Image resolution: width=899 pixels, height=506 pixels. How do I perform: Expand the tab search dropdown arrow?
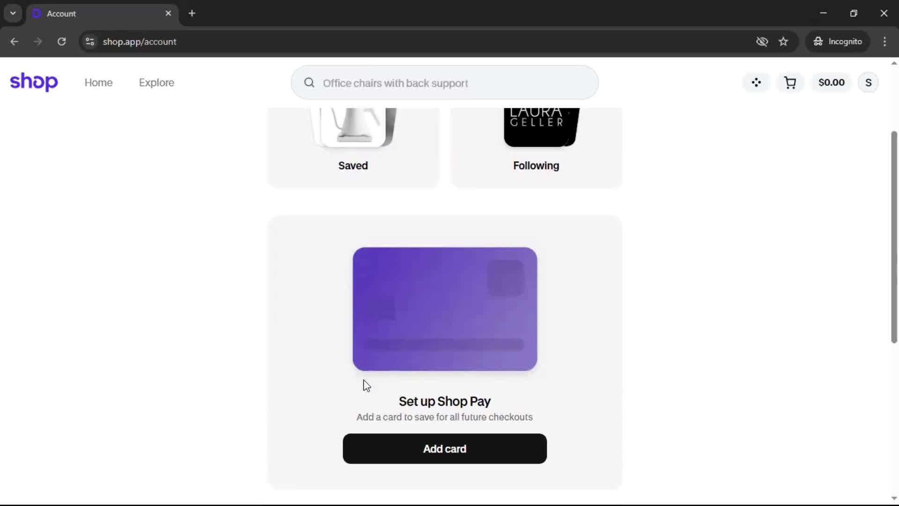13,13
